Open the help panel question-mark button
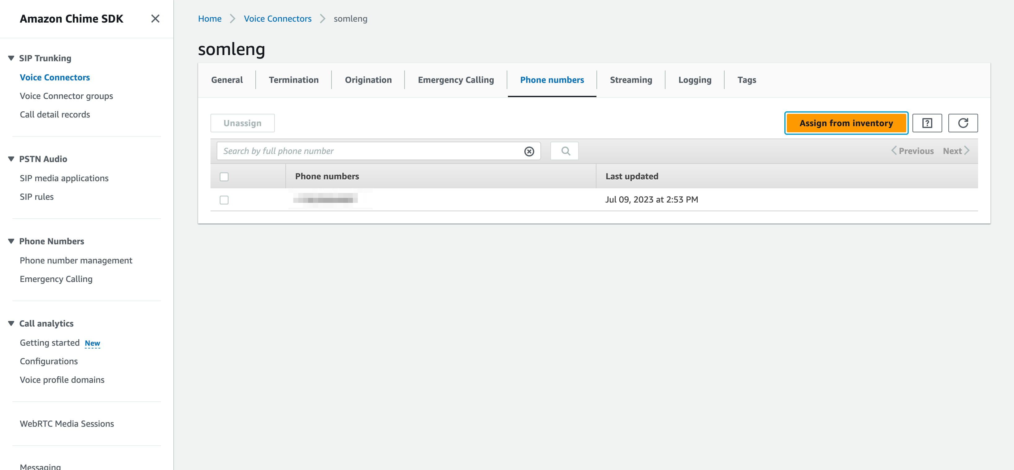 927,123
